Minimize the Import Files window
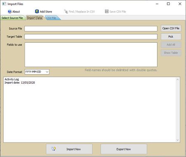 [x=157, y=4]
